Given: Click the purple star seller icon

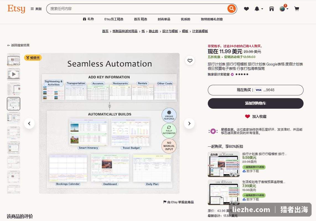Looking at the screenshot, I should pos(213,131).
